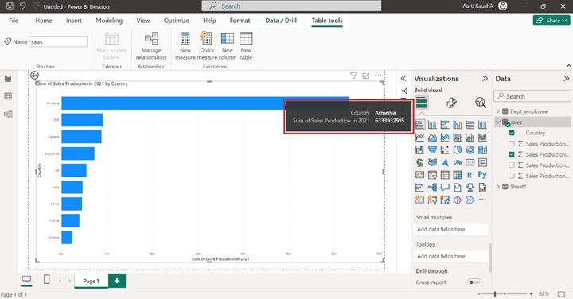Screen dimensions: 573x299
Task: Pick the Pie chart visual
Action: (x=458, y=149)
